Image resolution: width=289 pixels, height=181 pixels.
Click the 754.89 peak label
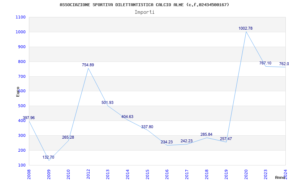(x=88, y=65)
